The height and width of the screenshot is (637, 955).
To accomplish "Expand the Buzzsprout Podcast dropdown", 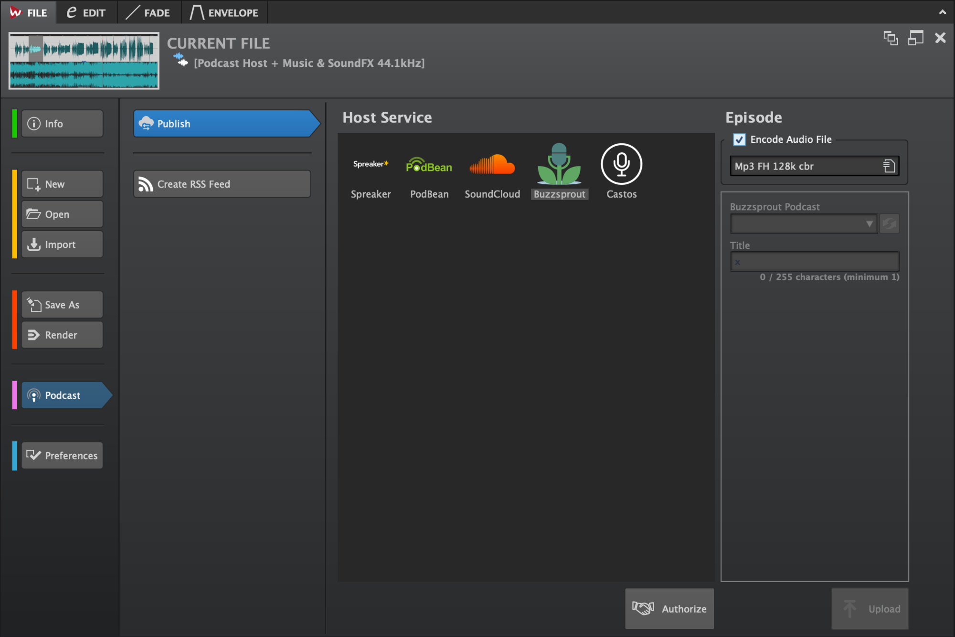I will tap(870, 223).
